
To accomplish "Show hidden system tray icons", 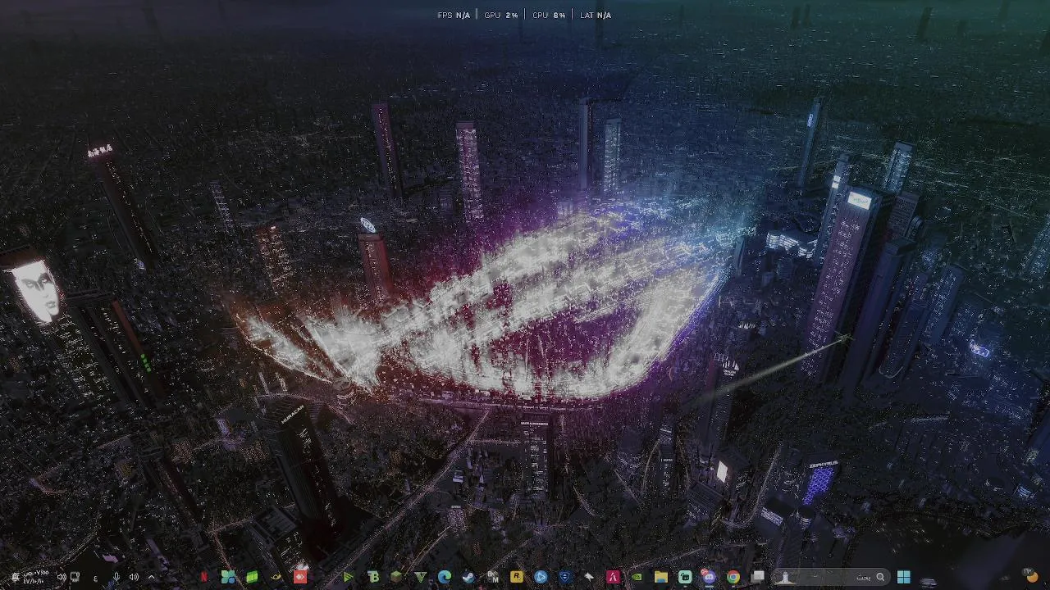I will (x=151, y=577).
